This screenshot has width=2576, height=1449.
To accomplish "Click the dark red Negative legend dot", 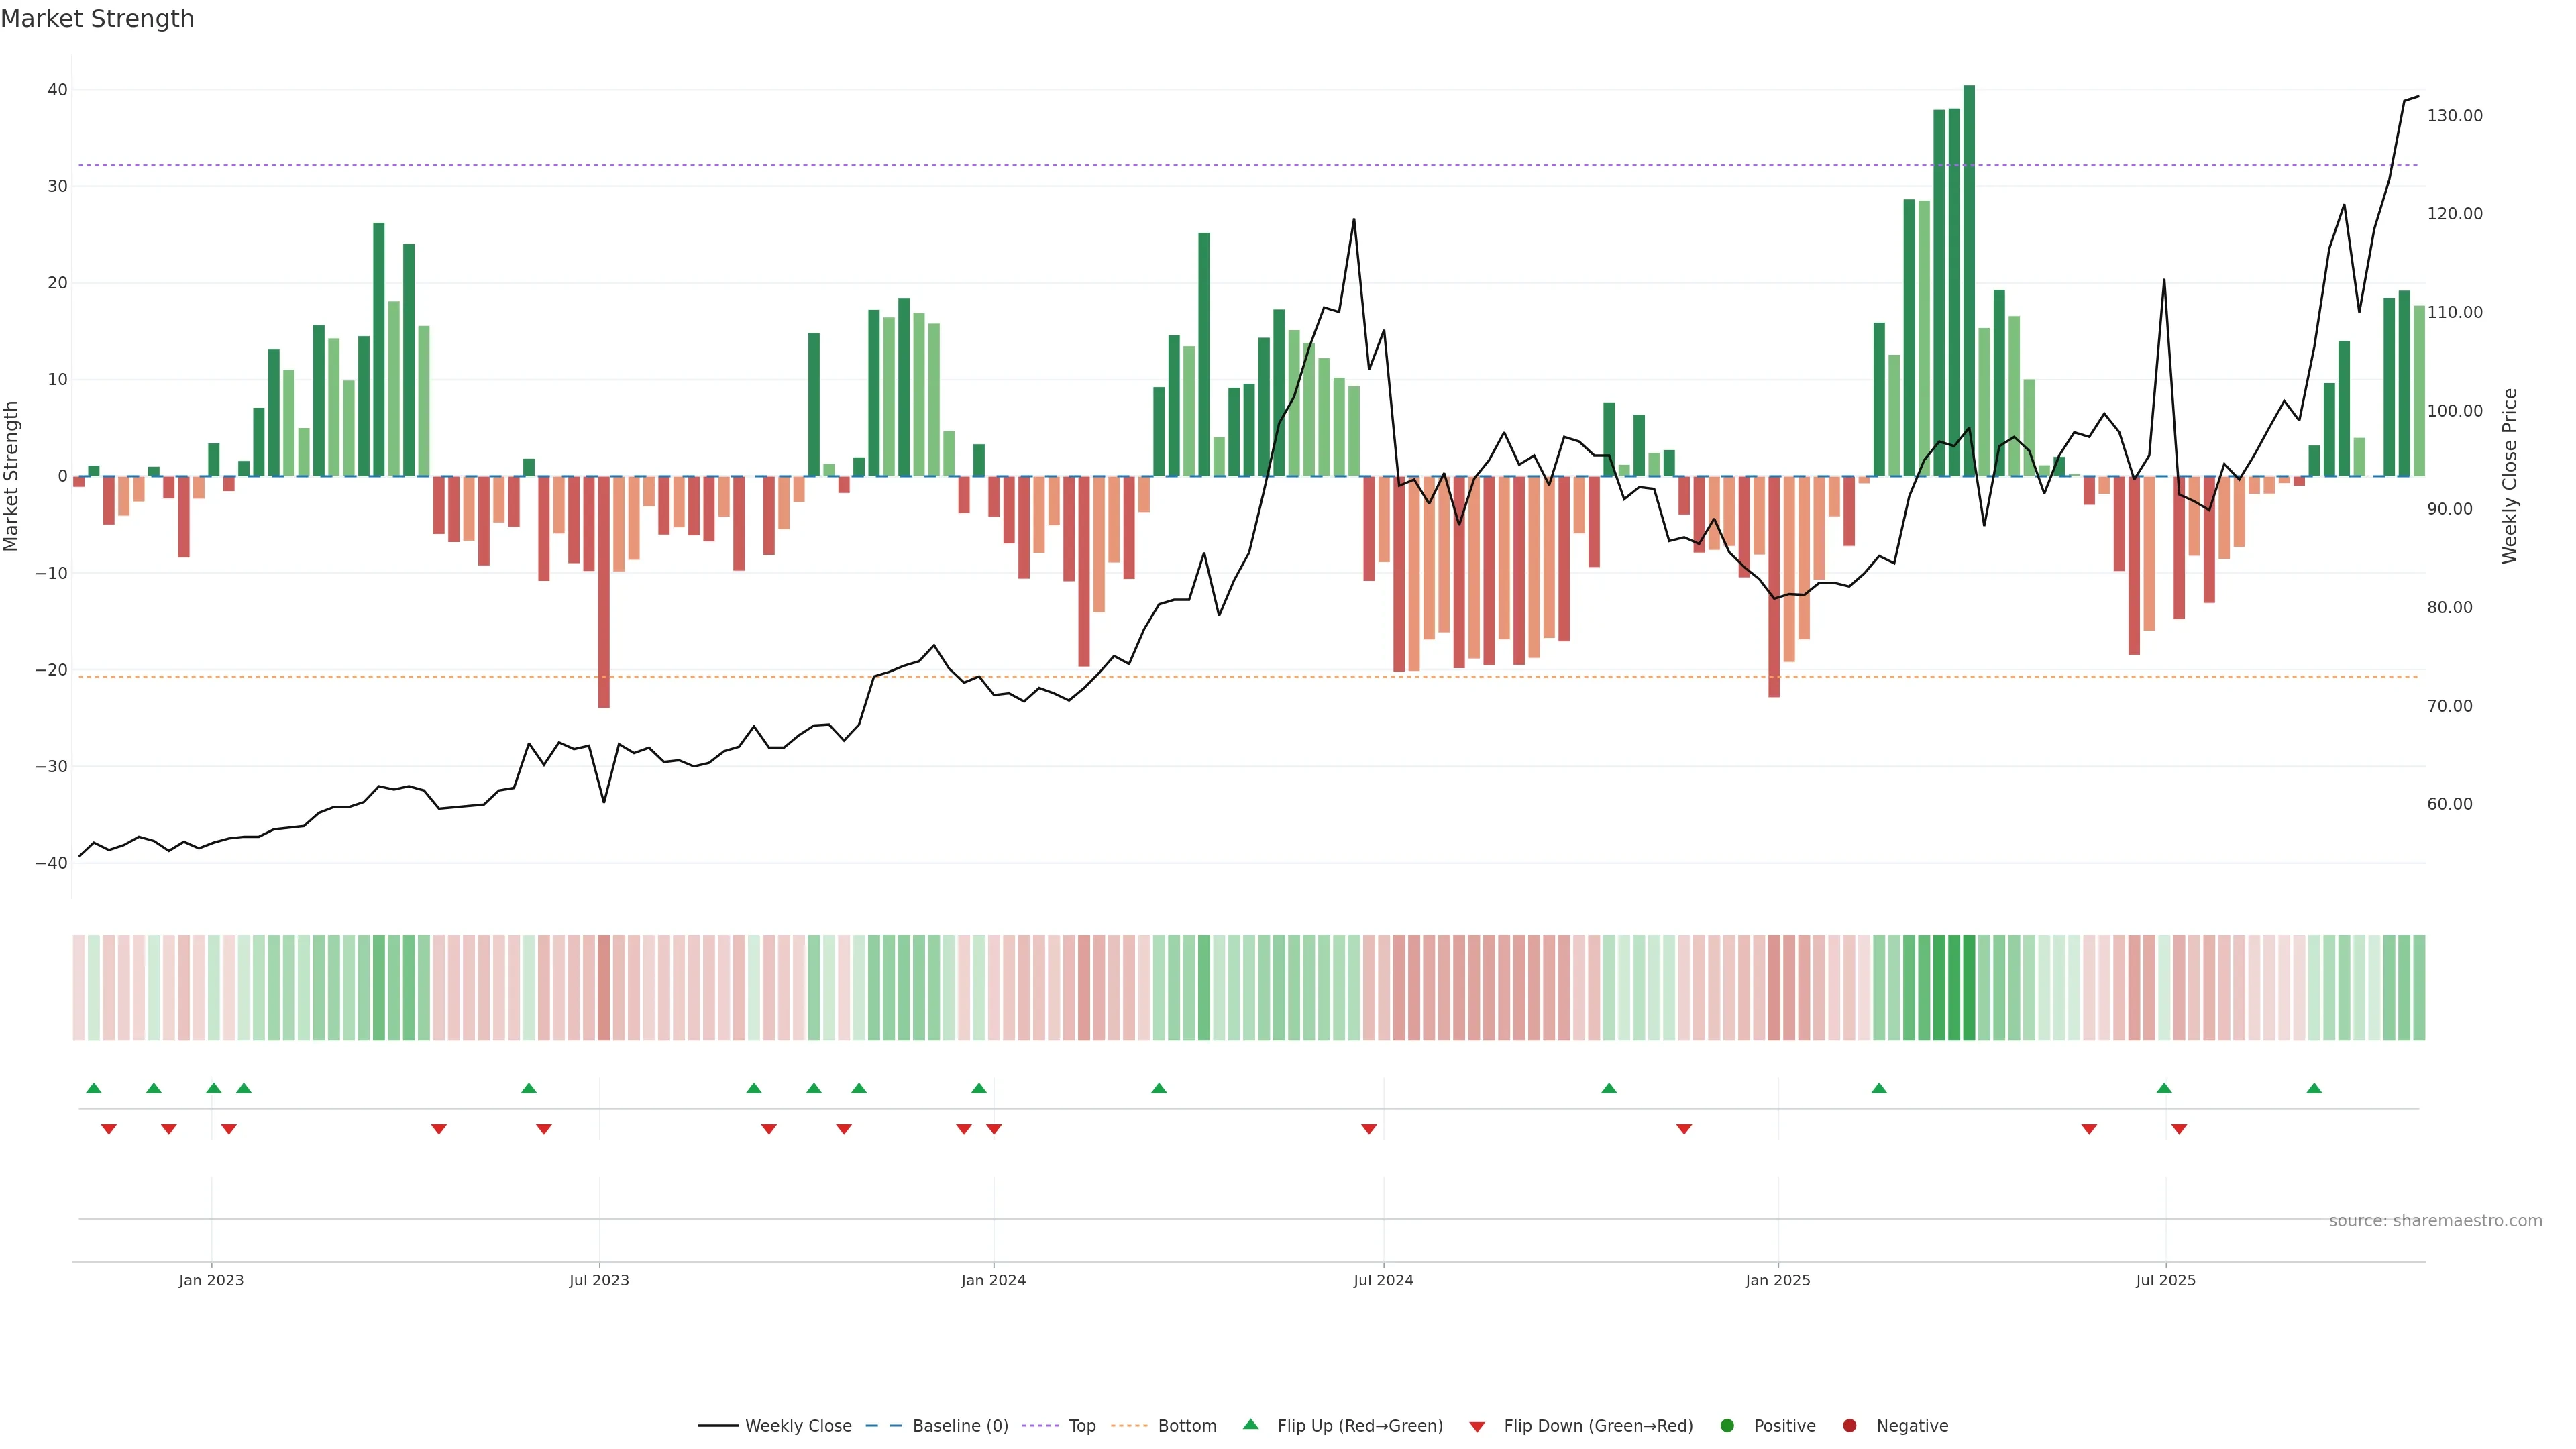I will tap(1849, 1425).
